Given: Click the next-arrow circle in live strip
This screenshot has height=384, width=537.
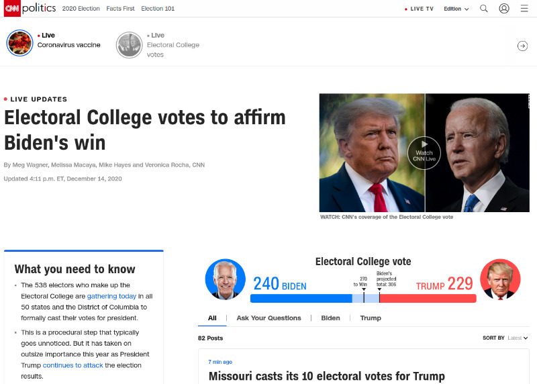Looking at the screenshot, I should click(522, 46).
